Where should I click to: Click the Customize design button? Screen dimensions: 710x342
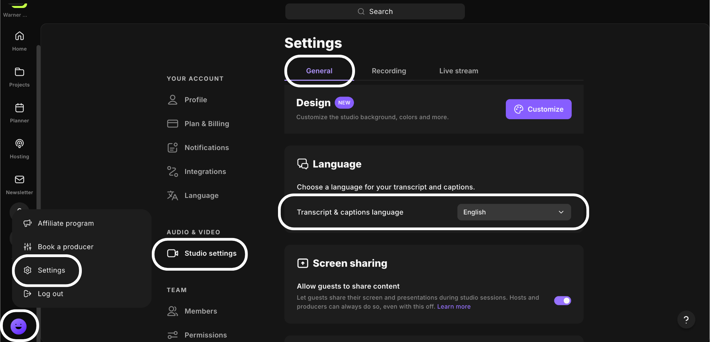pyautogui.click(x=538, y=109)
